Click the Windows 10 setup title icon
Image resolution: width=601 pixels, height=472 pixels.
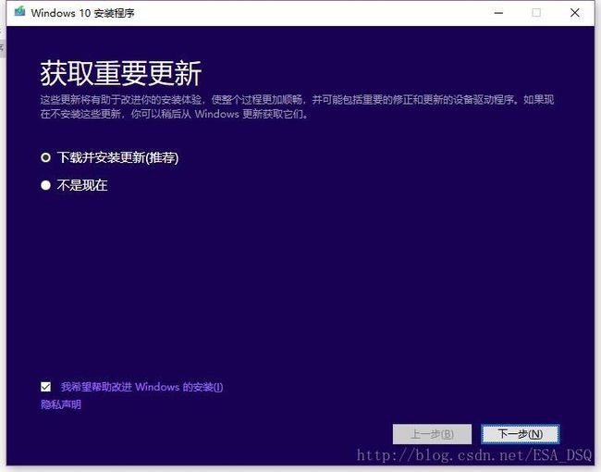(19, 12)
